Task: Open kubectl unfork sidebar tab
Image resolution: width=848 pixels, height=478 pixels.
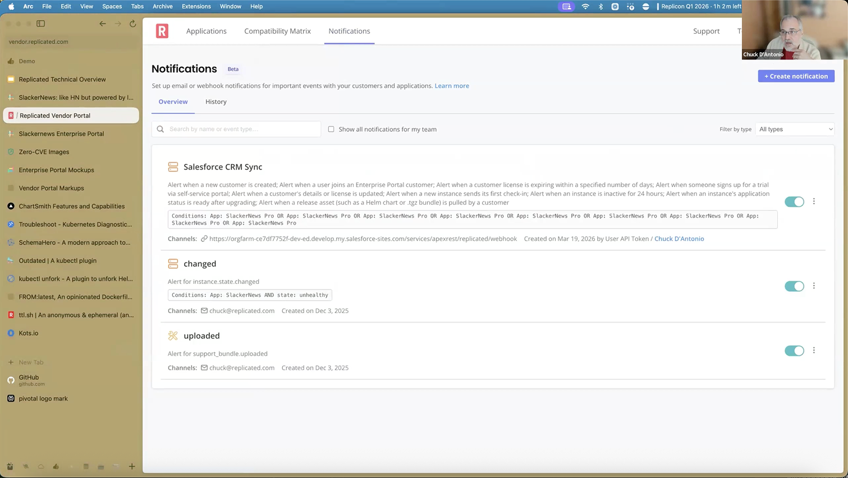Action: (x=71, y=279)
